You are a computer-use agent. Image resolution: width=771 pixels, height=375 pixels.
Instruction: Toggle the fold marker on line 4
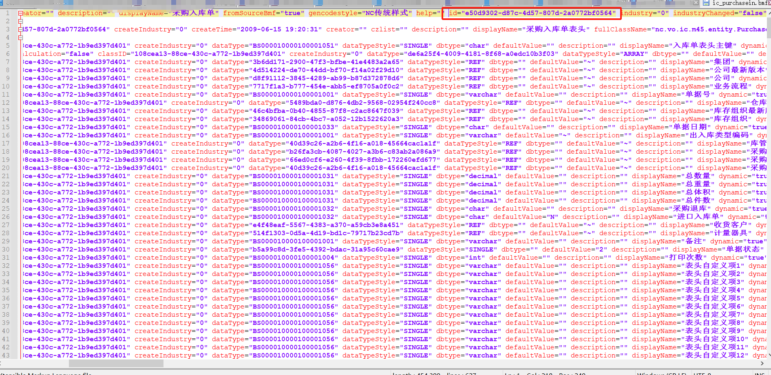pyautogui.click(x=20, y=37)
